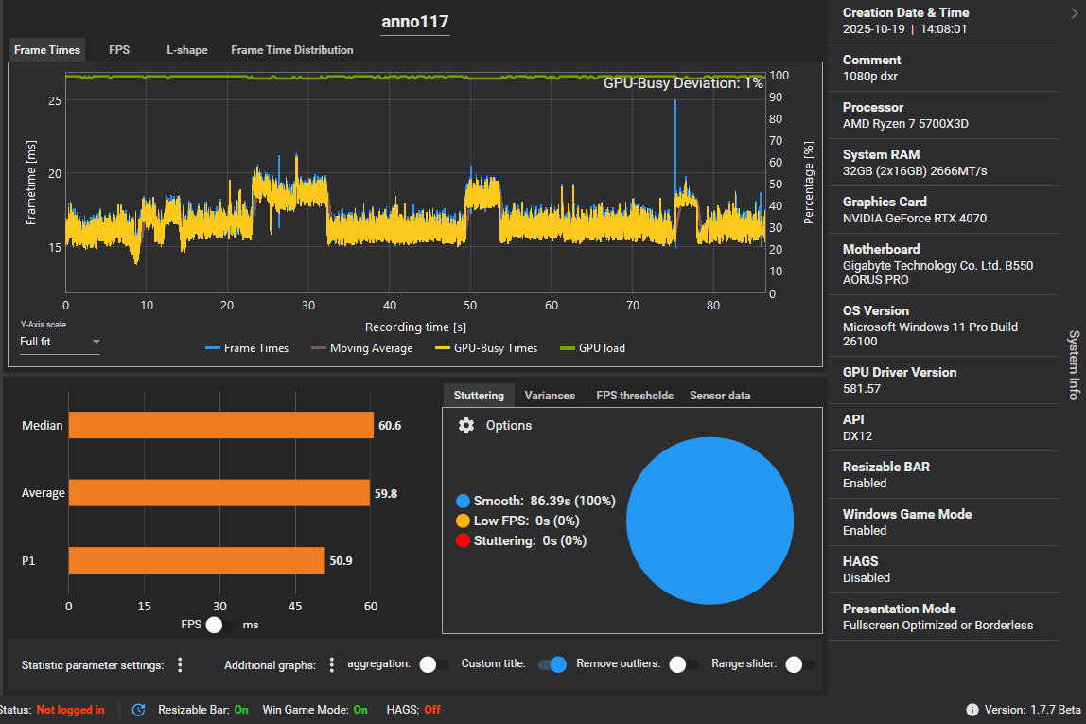Screen dimensions: 1086x724
Task: Click the Presentation Mode value text
Action: [937, 625]
